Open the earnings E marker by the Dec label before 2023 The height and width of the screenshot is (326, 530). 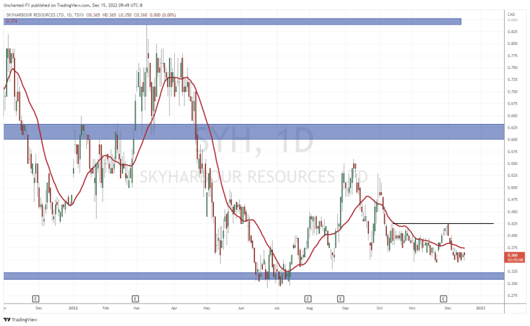[x=443, y=299]
